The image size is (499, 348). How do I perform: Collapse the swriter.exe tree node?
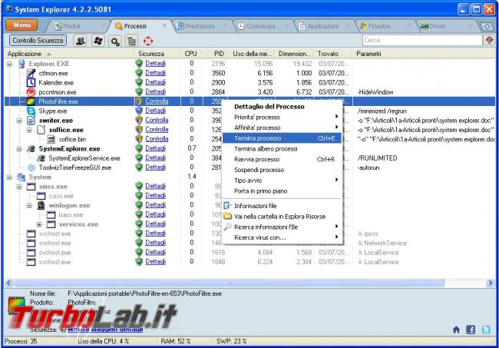coord(19,121)
